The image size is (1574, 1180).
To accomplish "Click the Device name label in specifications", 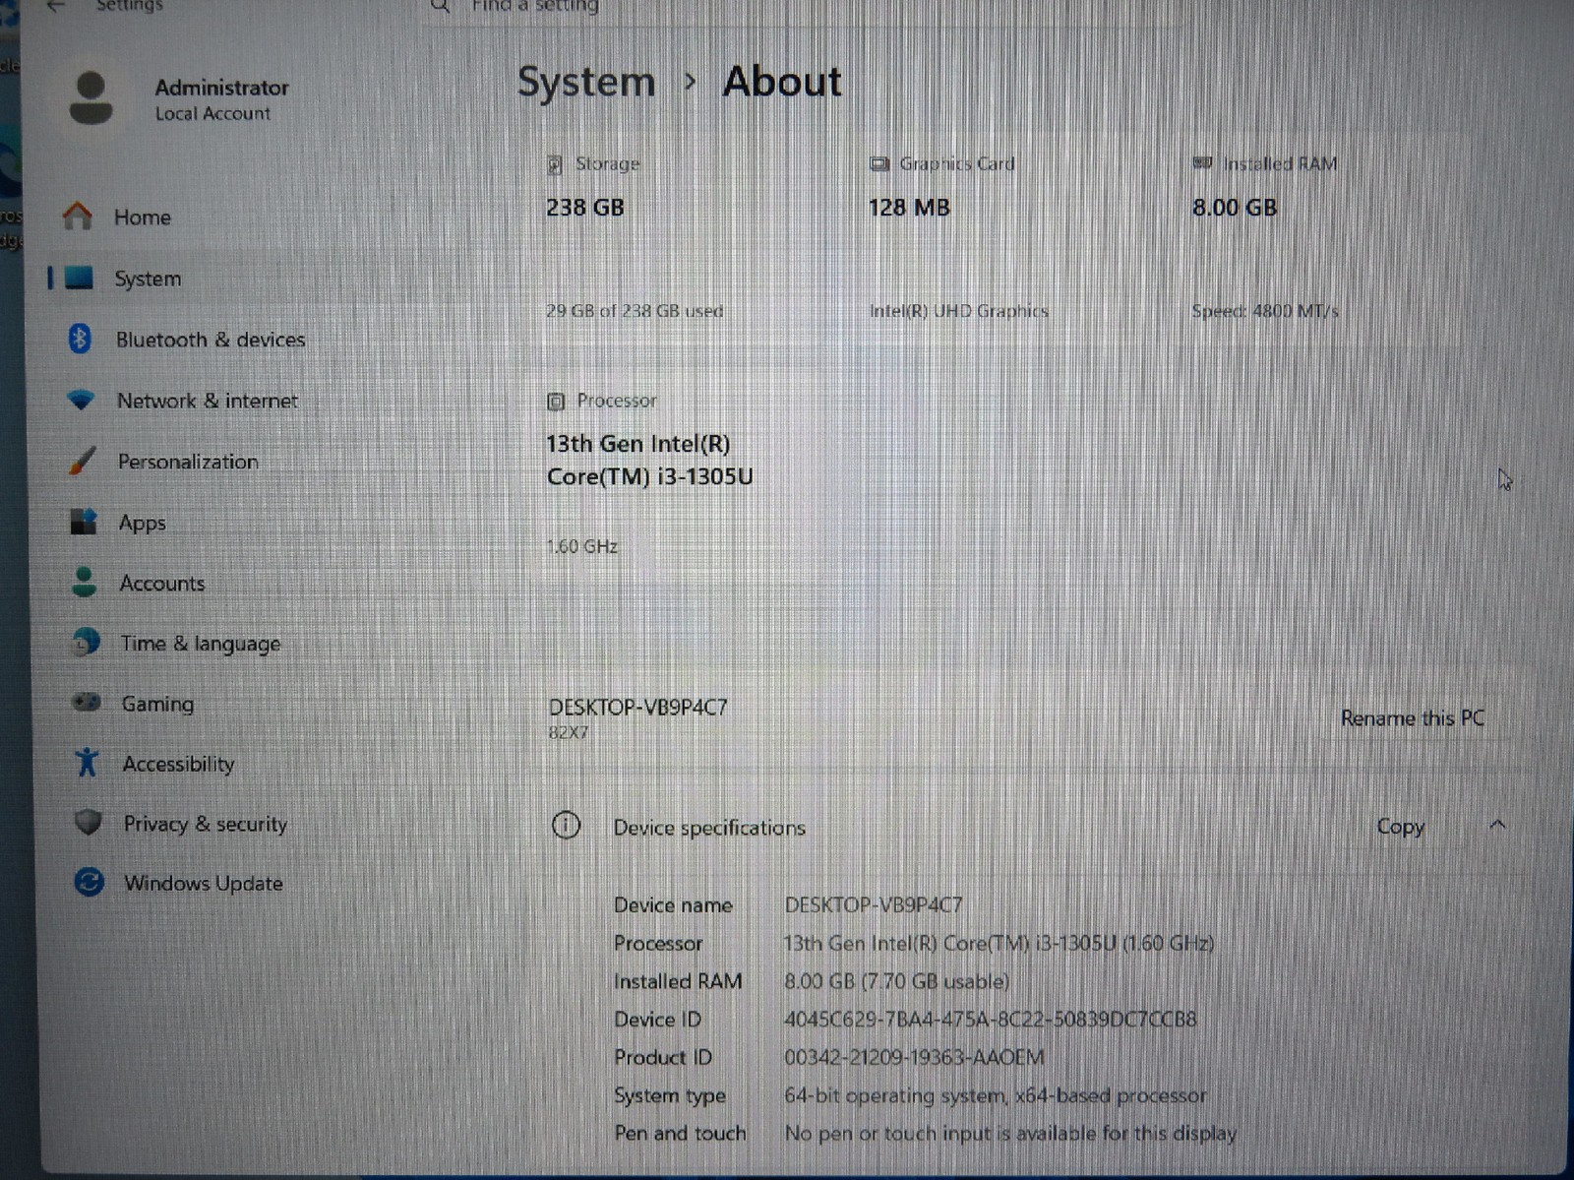I will point(673,905).
